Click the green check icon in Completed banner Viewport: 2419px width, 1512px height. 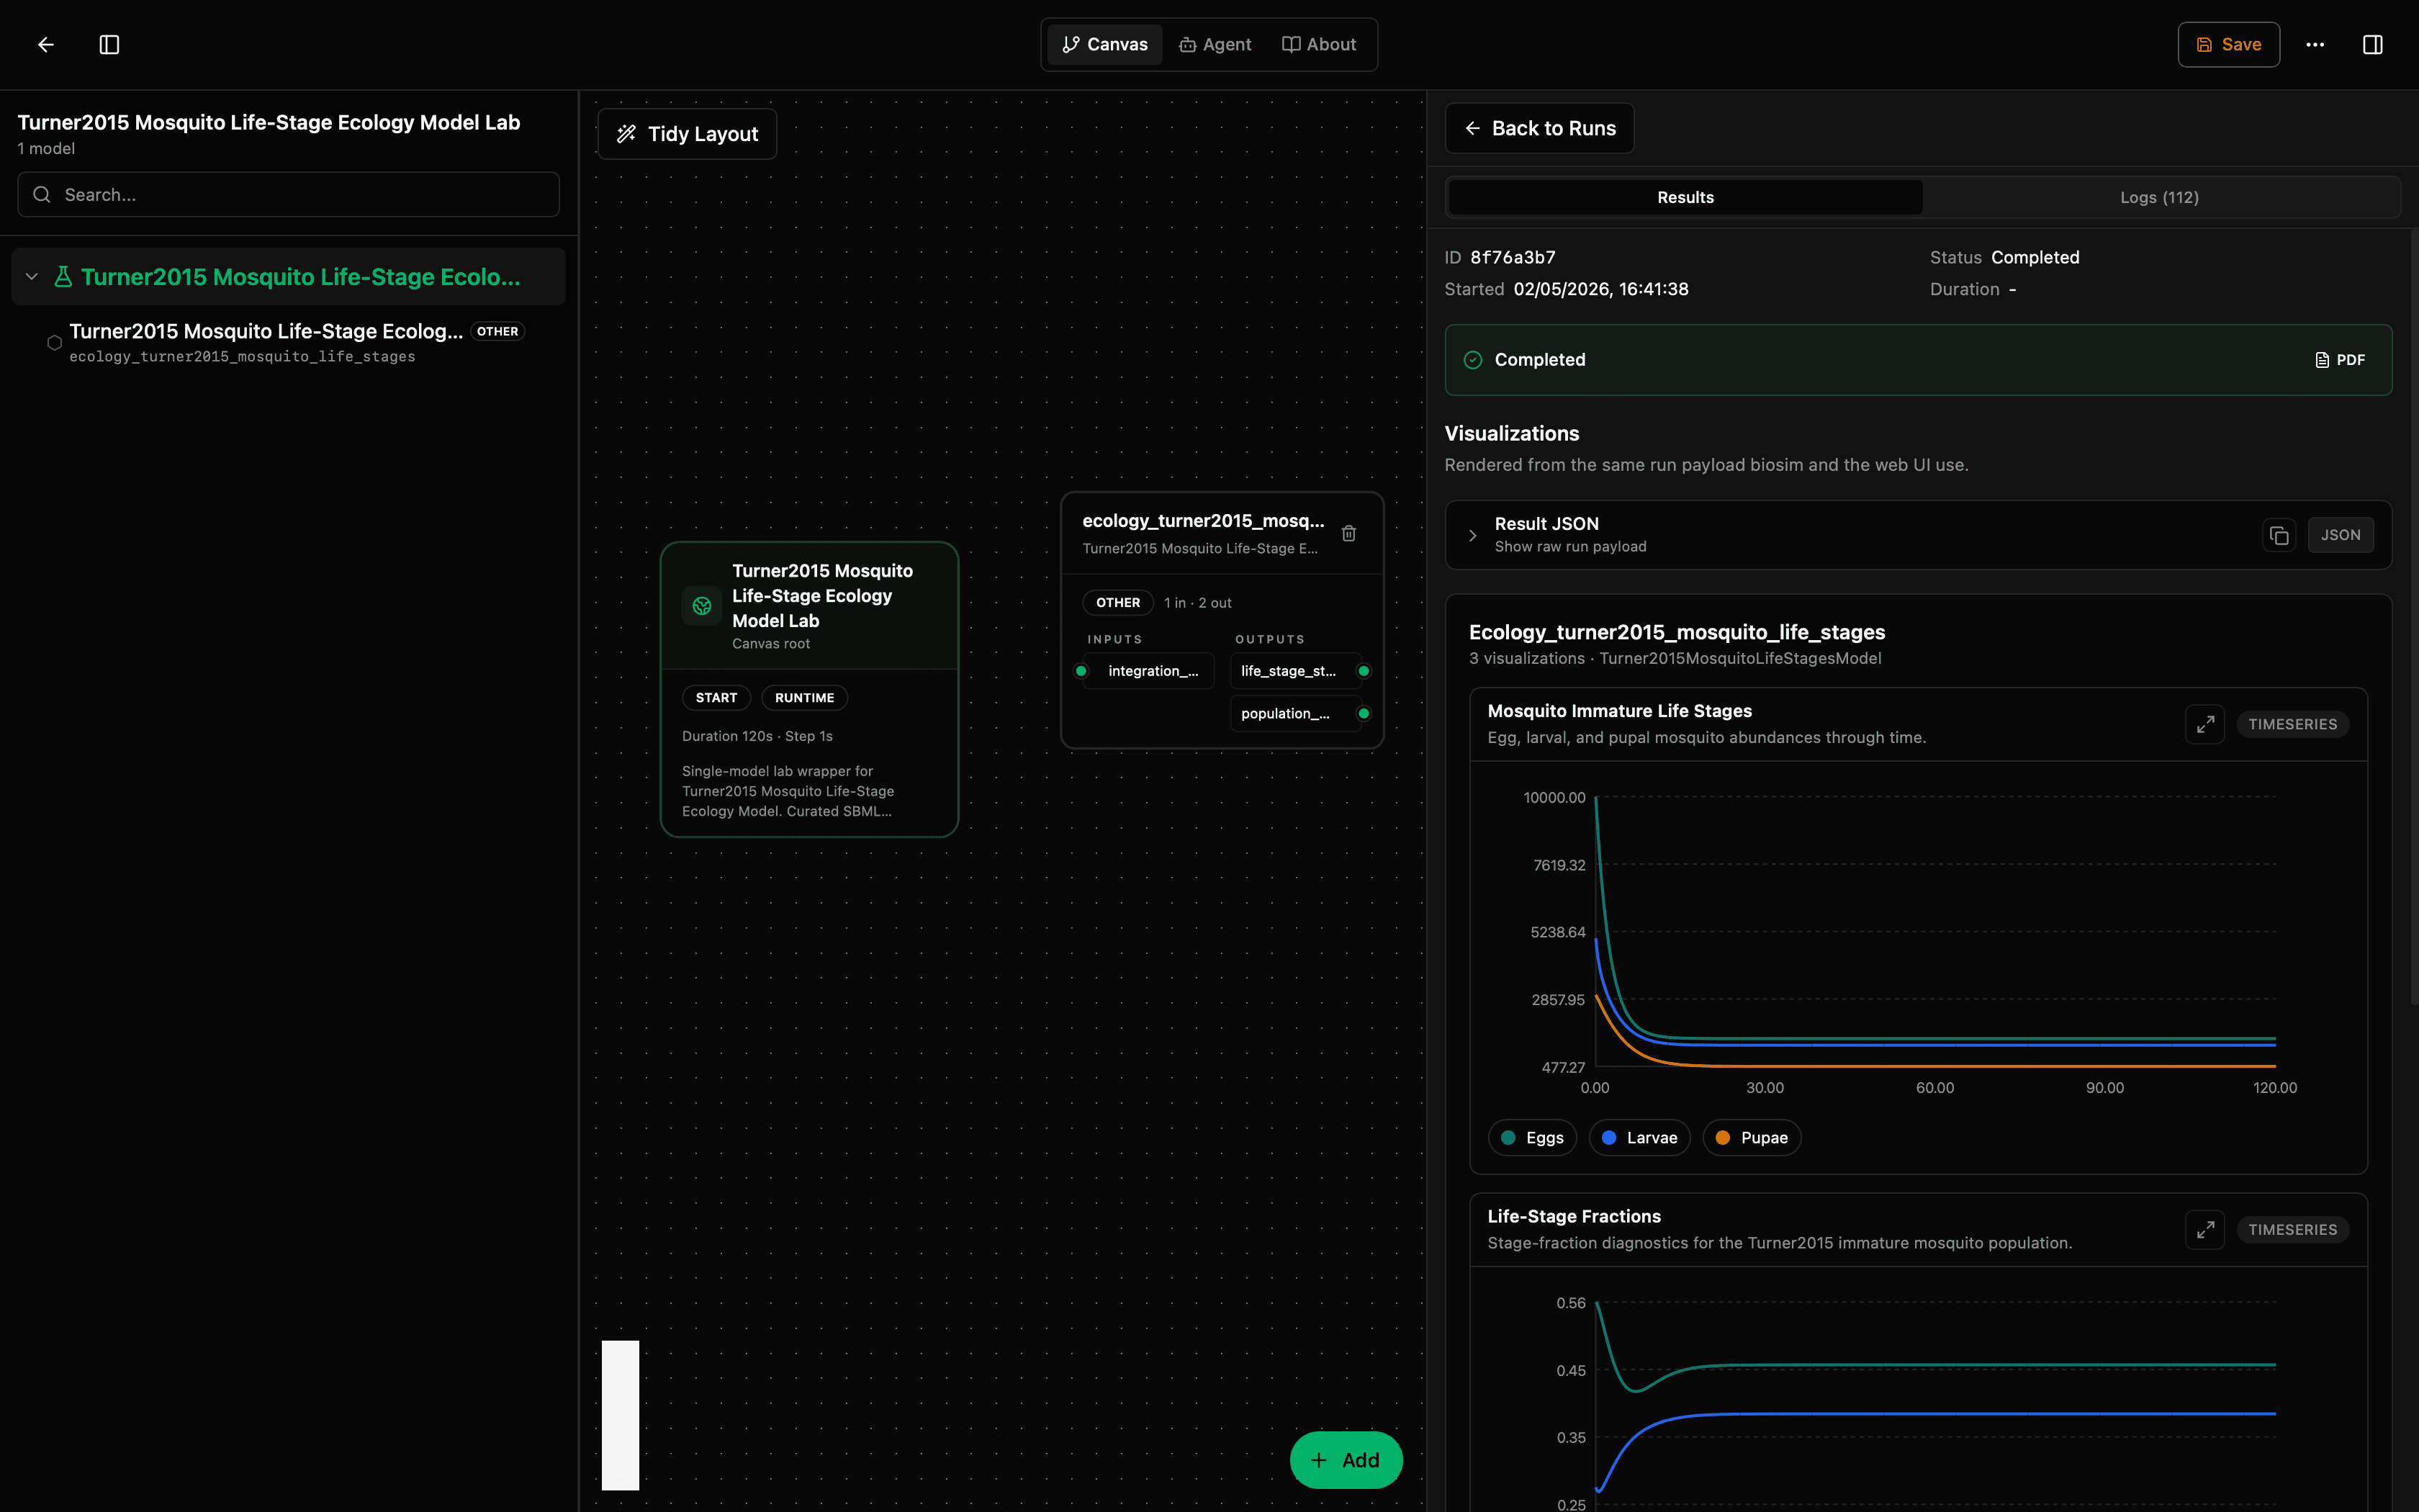tap(1472, 360)
